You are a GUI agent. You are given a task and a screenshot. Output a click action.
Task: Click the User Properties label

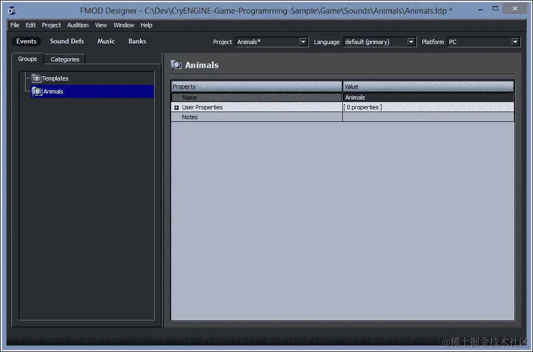point(202,107)
